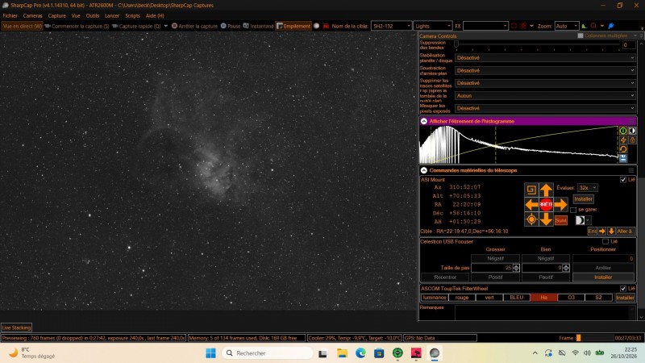The width and height of the screenshot is (645, 363).
Task: Click the red square selection icon in toolbar
Action: 514,26
